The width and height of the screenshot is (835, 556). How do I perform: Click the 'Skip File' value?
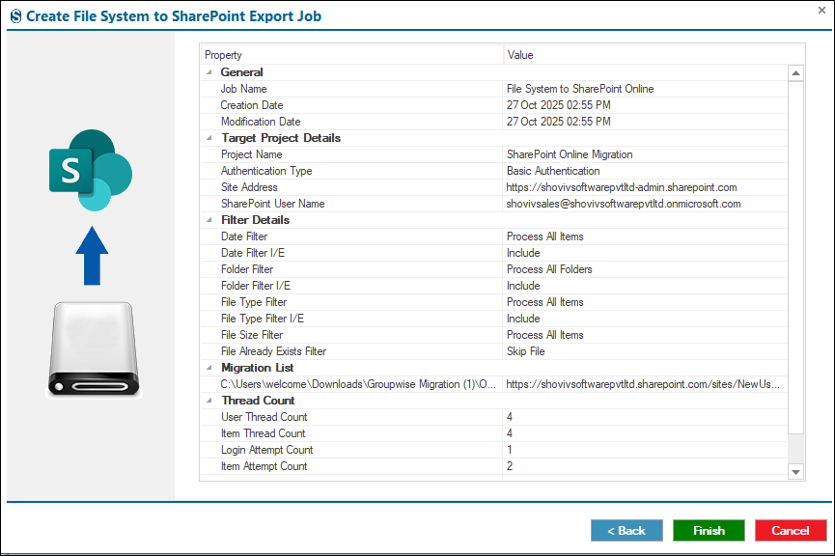click(x=525, y=351)
